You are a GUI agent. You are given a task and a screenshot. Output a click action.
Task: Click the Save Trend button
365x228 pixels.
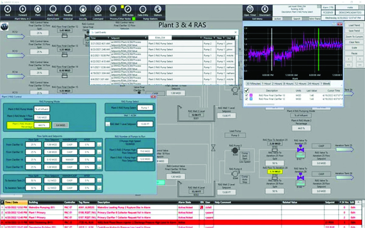coord(354,31)
